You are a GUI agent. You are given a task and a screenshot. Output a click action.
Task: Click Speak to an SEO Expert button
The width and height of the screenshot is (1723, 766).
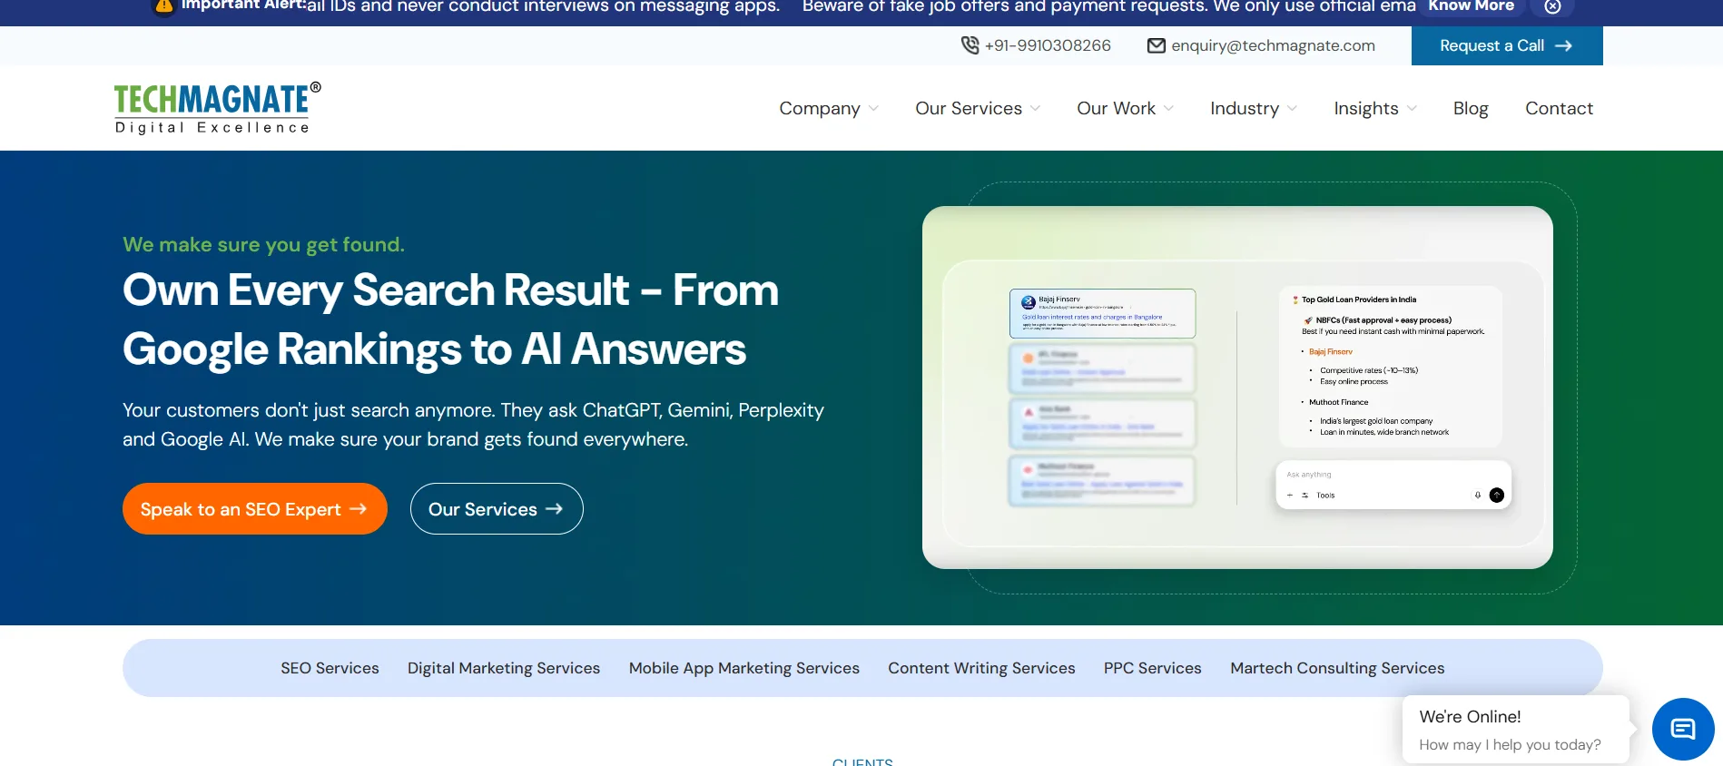tap(255, 509)
